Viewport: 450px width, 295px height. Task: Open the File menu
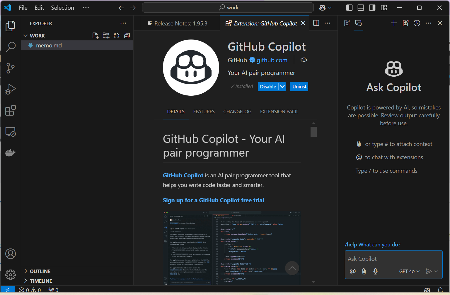point(23,8)
